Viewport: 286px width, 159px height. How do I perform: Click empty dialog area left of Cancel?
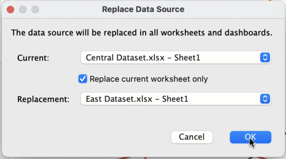tap(87, 137)
